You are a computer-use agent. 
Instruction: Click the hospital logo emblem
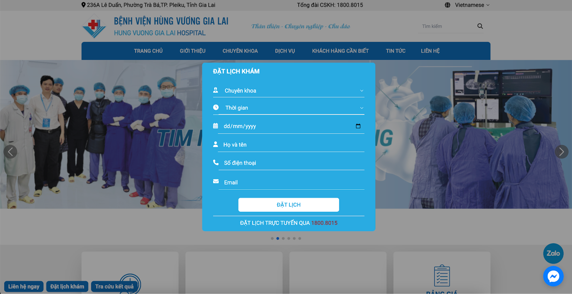coord(94,26)
